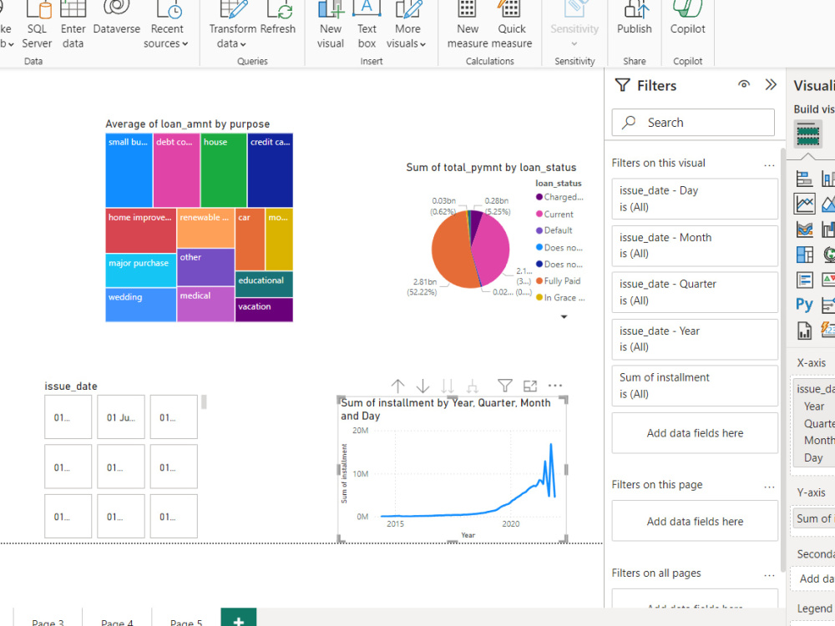Choose the Python visual type
Image resolution: width=835 pixels, height=626 pixels.
tap(804, 305)
